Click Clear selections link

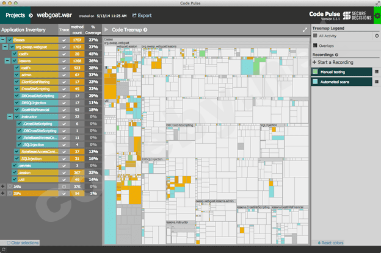(x=23, y=243)
